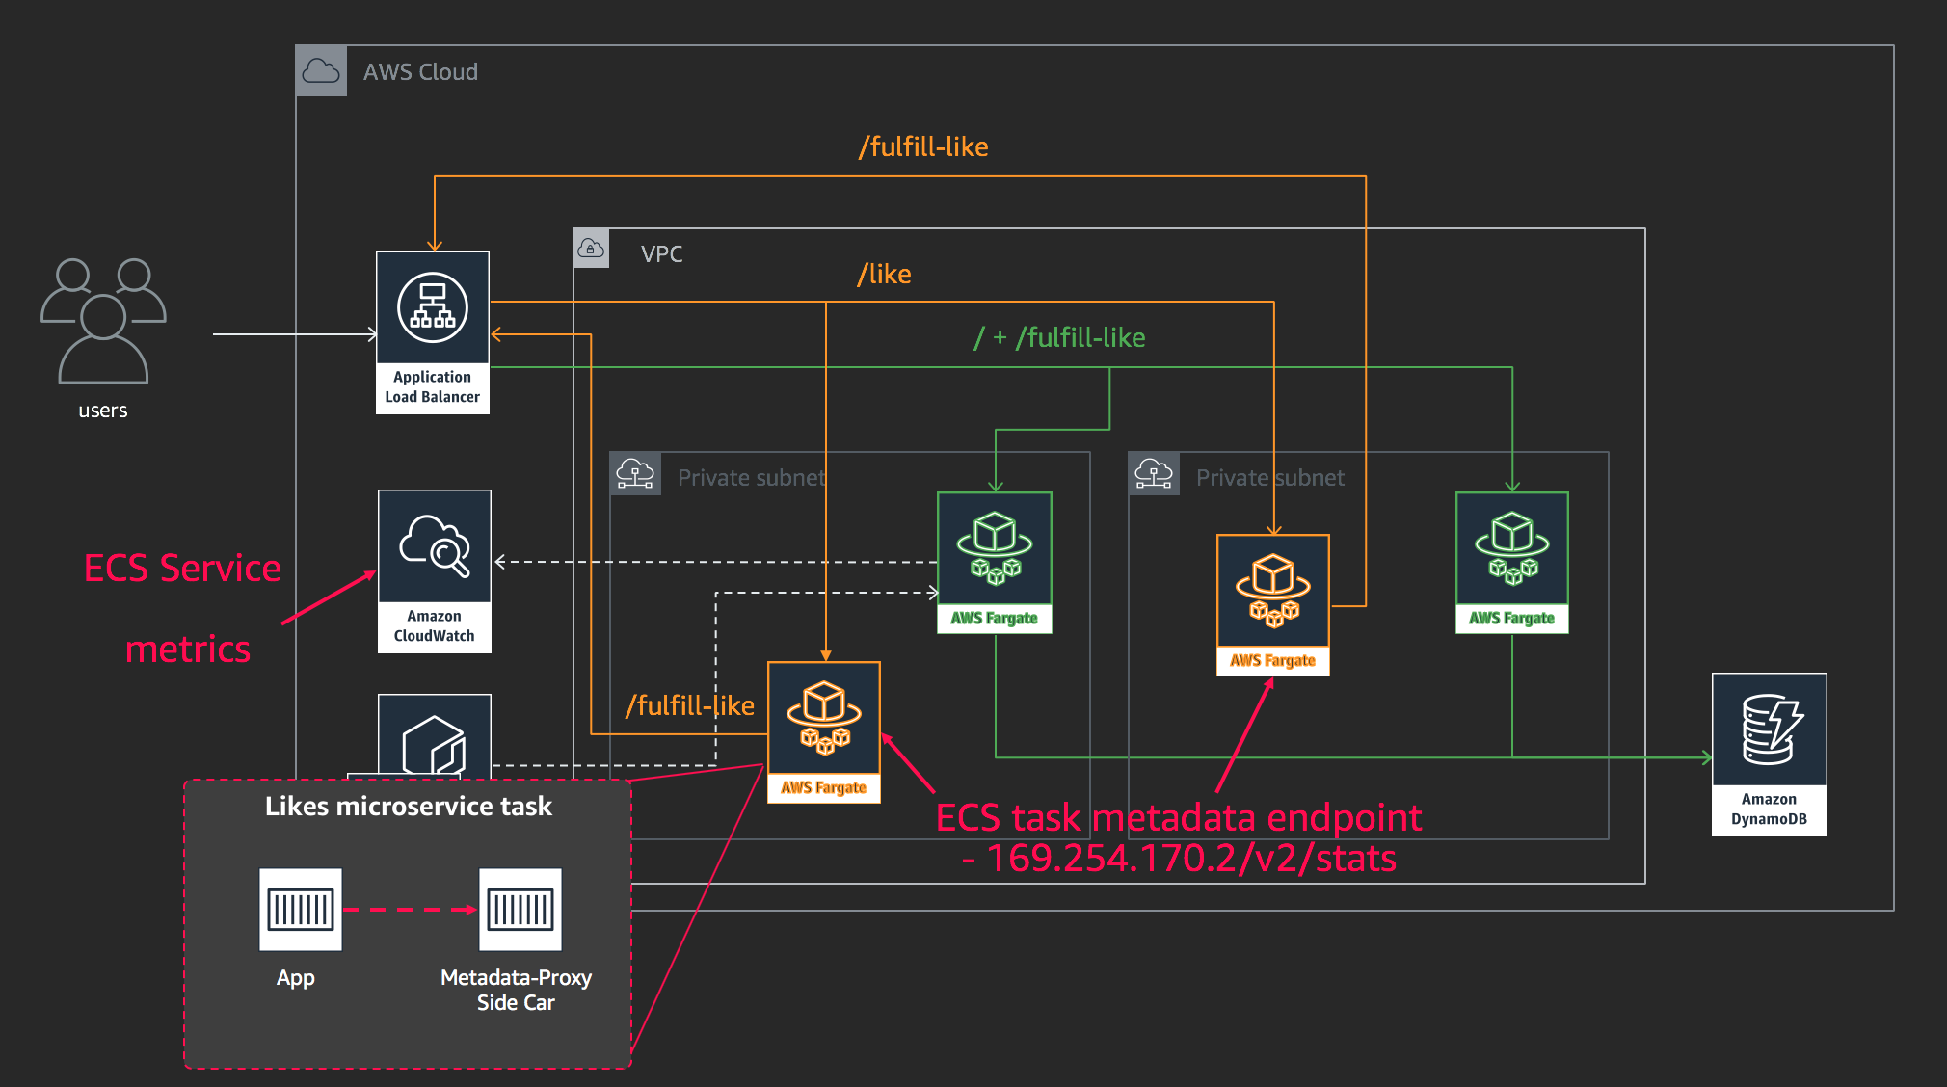Click the 'users' label
This screenshot has height=1087, width=1947.
103,411
